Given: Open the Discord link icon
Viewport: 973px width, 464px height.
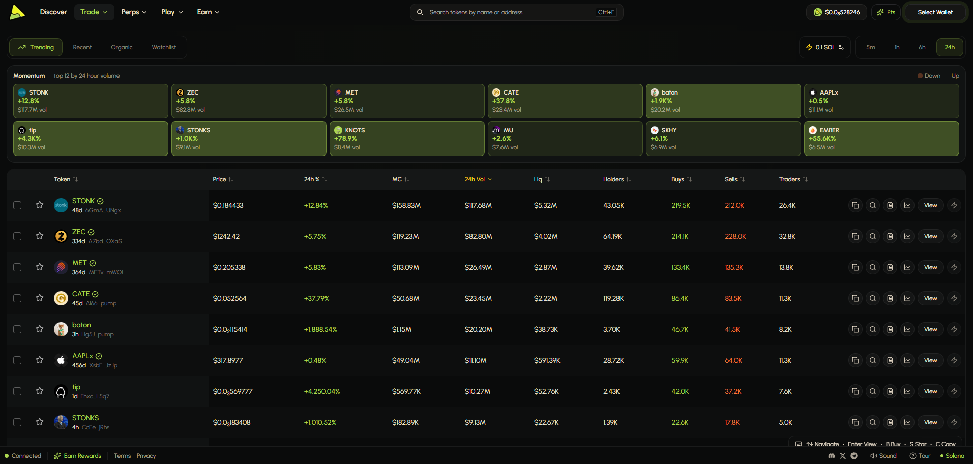Looking at the screenshot, I should point(832,456).
